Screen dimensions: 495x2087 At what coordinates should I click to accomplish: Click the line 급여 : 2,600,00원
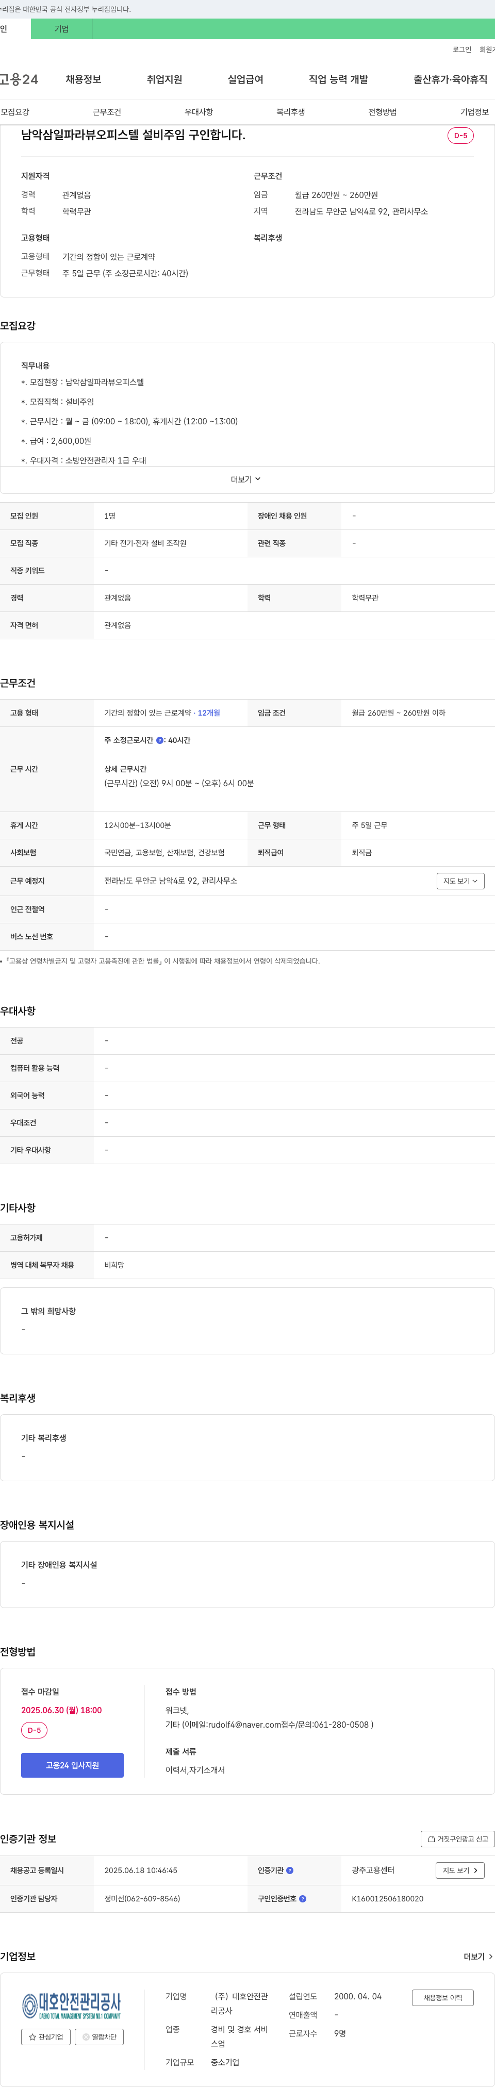pos(56,441)
